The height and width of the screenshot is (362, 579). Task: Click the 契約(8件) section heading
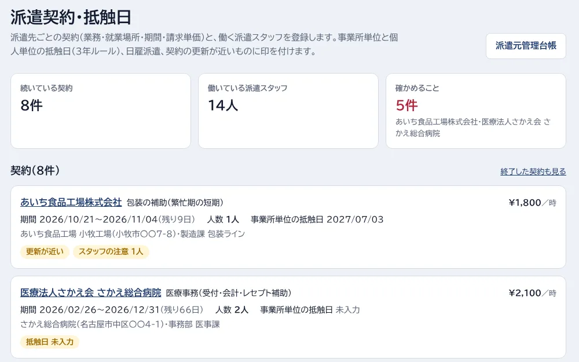[35, 170]
